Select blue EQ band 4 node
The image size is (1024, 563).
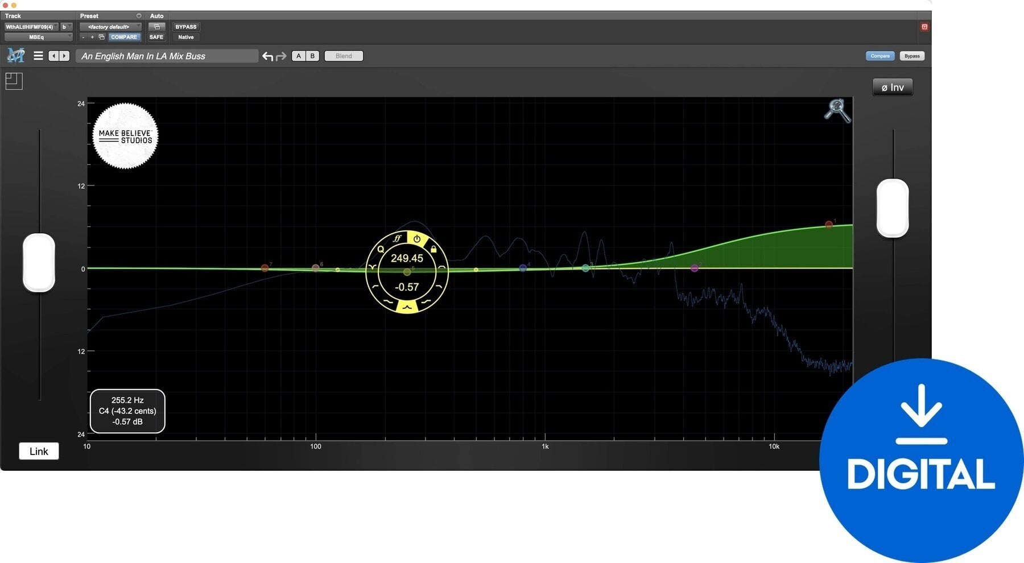[523, 268]
